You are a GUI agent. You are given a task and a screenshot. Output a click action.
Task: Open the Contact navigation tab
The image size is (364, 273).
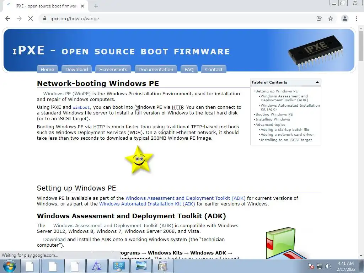pos(214,69)
